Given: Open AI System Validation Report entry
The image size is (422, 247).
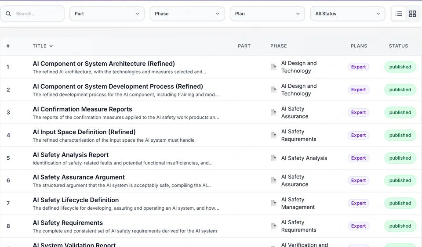Looking at the screenshot, I should [x=74, y=244].
